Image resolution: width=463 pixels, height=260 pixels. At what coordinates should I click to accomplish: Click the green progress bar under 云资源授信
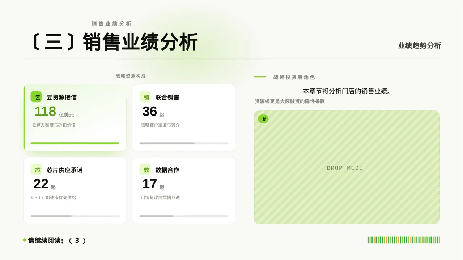click(x=75, y=143)
